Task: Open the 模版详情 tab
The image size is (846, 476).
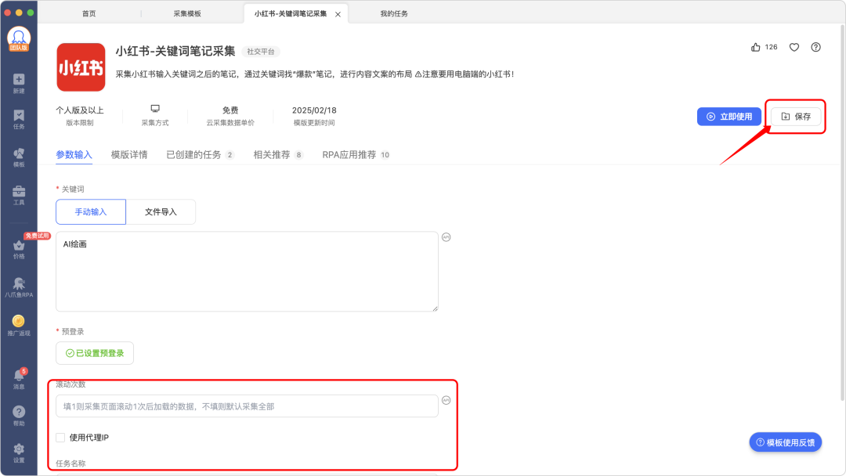Action: coord(129,155)
